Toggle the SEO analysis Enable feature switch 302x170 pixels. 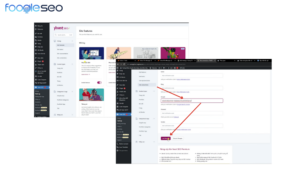coord(99,82)
